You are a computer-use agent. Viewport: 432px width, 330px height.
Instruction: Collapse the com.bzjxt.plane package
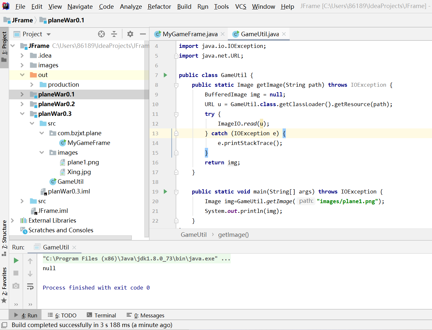41,133
